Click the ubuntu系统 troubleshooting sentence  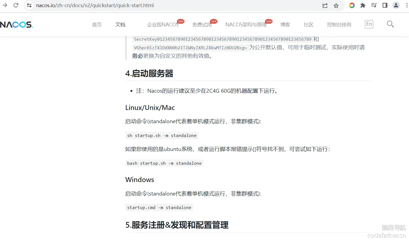(x=228, y=149)
